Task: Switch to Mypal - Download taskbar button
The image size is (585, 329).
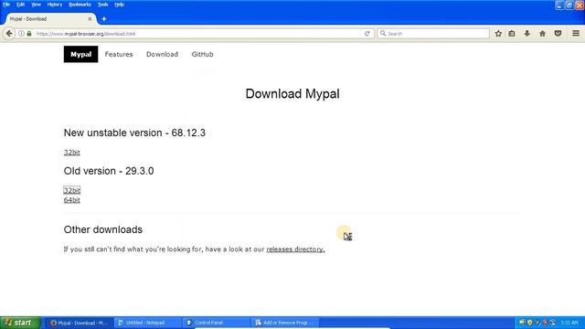Action: pos(79,323)
